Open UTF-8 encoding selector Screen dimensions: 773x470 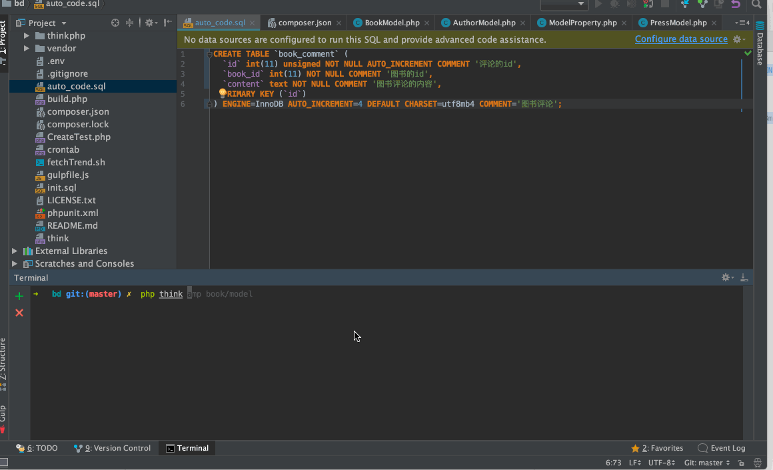click(x=662, y=463)
